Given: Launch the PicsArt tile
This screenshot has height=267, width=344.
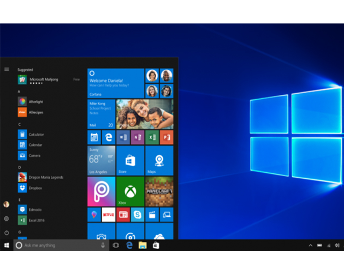Looking at the screenshot, I should [x=102, y=191].
